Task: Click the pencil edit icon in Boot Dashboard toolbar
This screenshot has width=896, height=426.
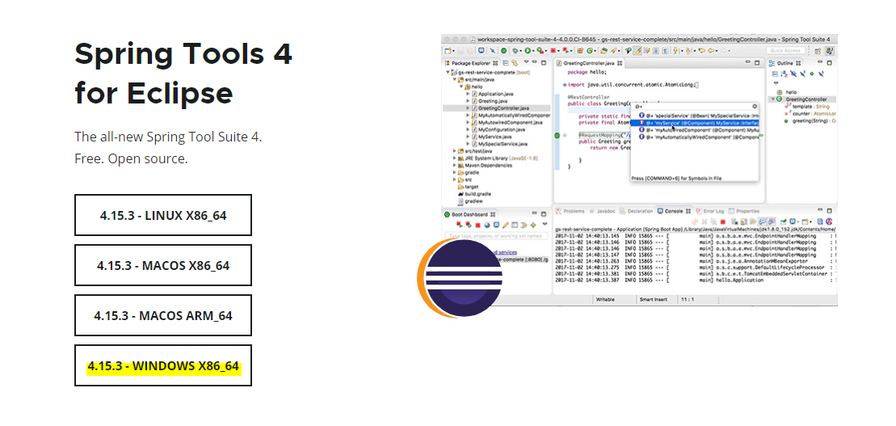Action: tap(506, 226)
